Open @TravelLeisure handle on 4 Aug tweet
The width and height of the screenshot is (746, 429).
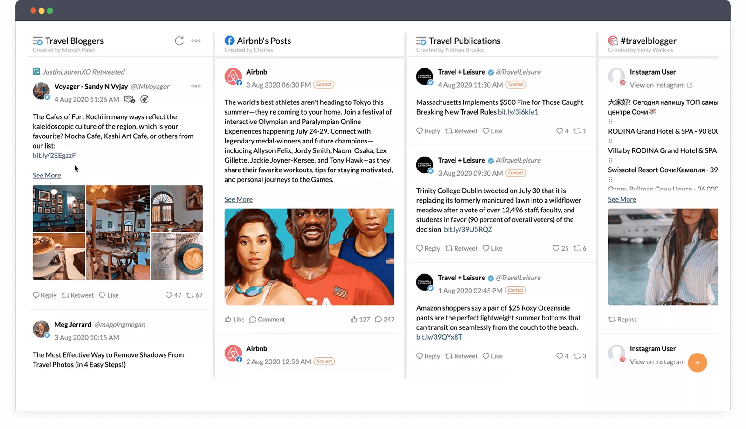coord(518,72)
